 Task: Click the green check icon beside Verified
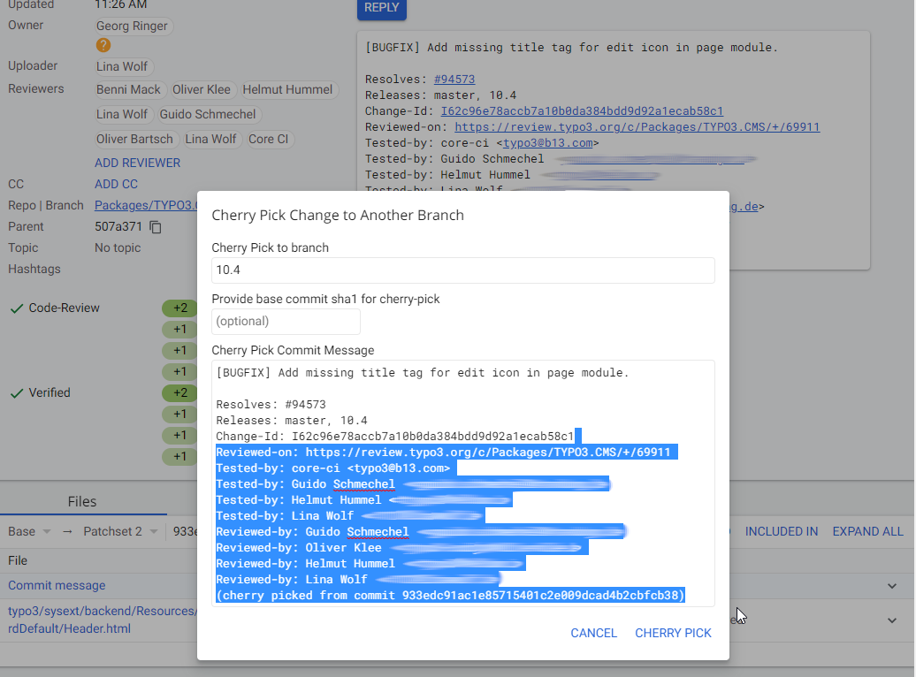click(x=16, y=393)
